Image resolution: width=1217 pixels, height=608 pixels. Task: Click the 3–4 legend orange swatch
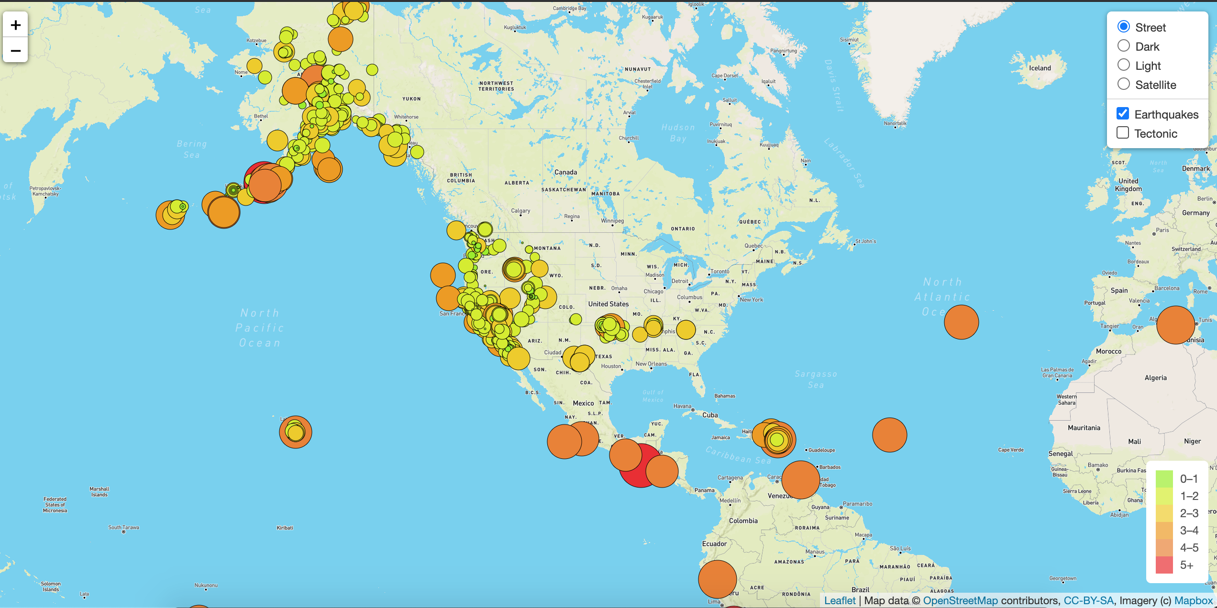pyautogui.click(x=1164, y=531)
